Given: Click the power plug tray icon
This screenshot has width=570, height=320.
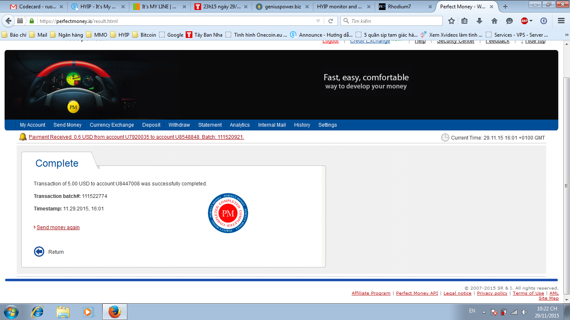Looking at the screenshot, I should tap(504, 312).
